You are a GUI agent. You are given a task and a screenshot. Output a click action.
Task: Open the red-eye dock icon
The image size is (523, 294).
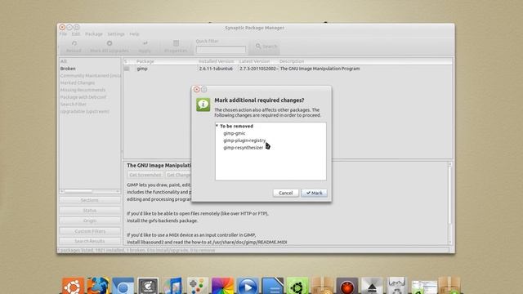point(346,286)
